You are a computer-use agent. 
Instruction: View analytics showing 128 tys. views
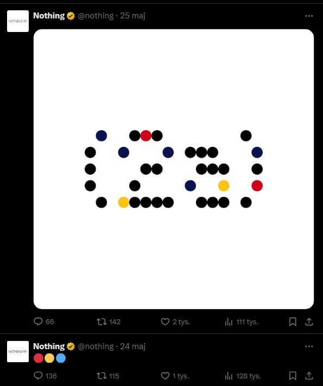[229, 376]
